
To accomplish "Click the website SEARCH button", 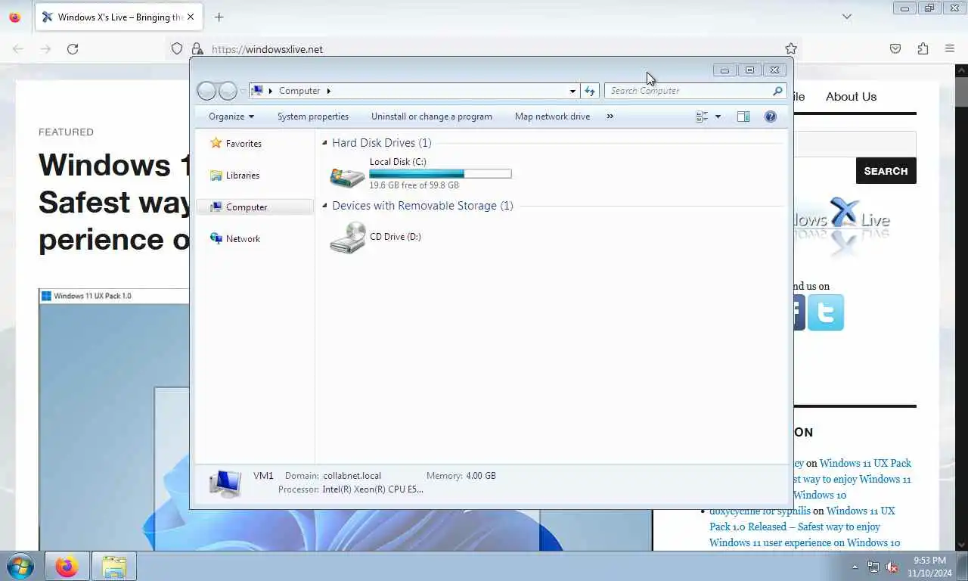I will tap(886, 171).
